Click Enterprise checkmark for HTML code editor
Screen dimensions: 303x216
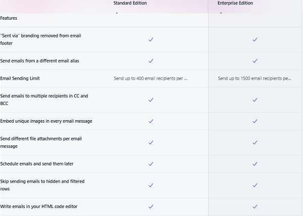pos(255,206)
